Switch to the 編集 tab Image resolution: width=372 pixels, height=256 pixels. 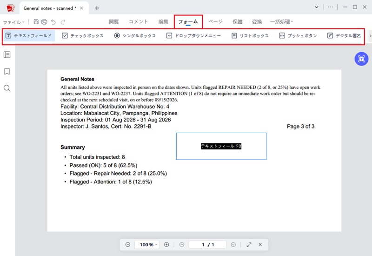[163, 22]
